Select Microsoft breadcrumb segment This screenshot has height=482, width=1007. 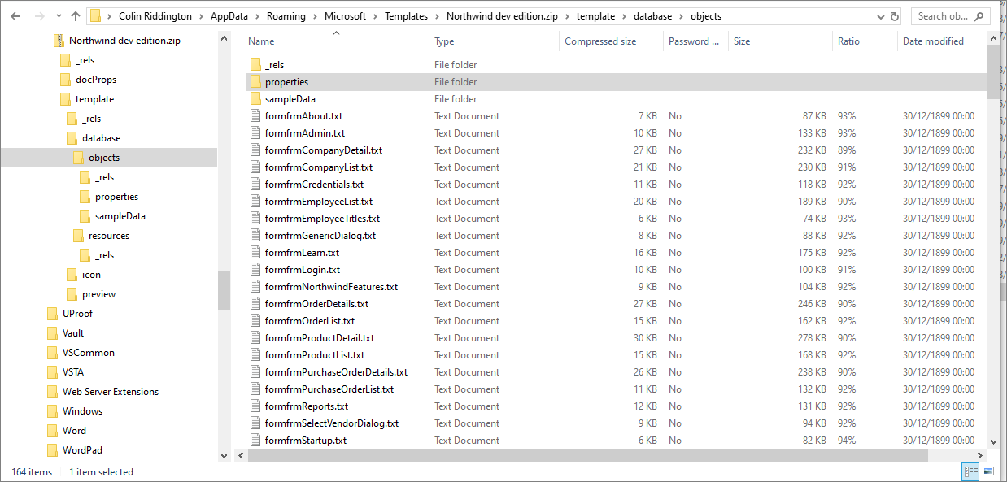coord(346,16)
